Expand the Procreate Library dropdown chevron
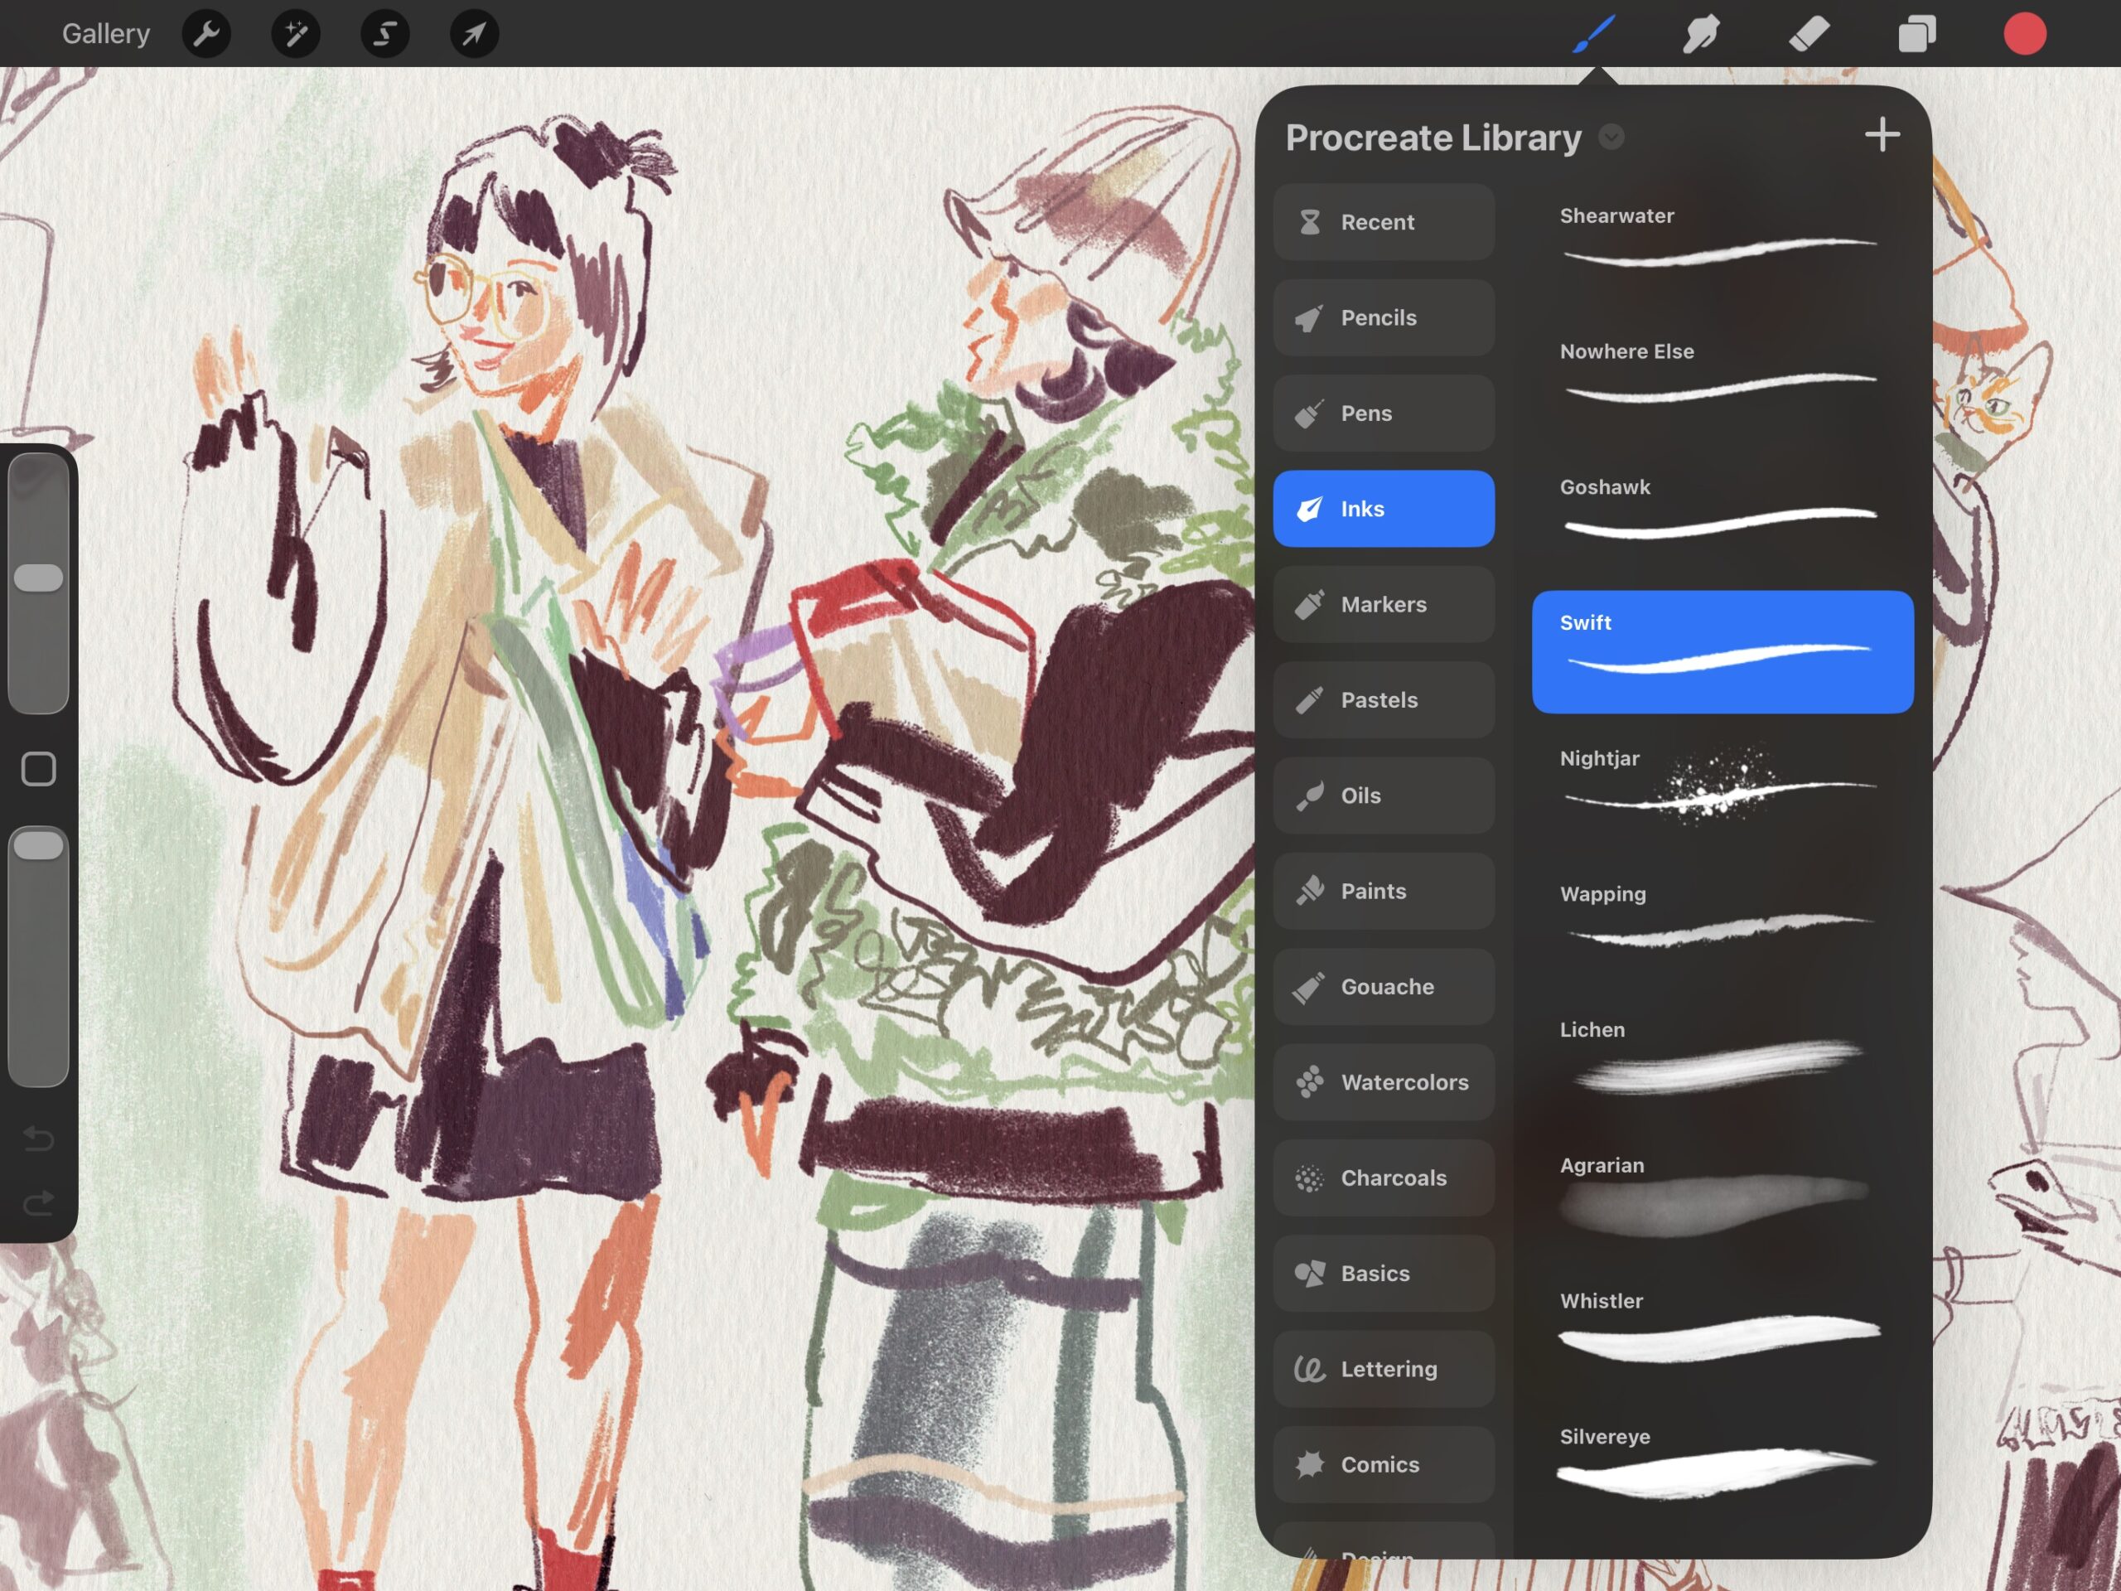 1611,137
